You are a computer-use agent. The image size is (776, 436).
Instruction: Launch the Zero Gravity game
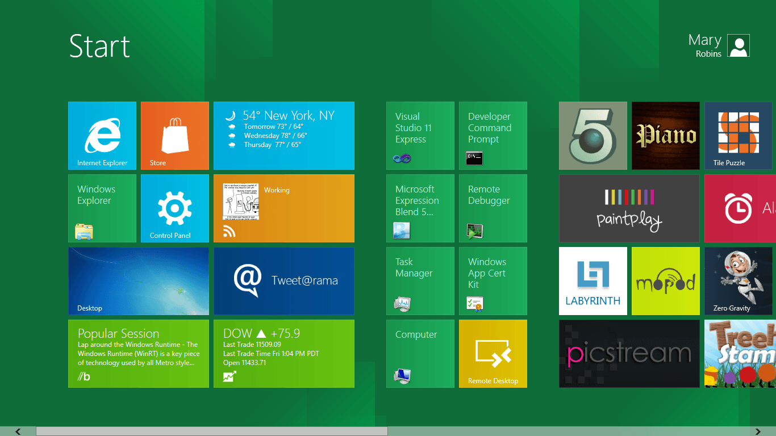click(738, 281)
